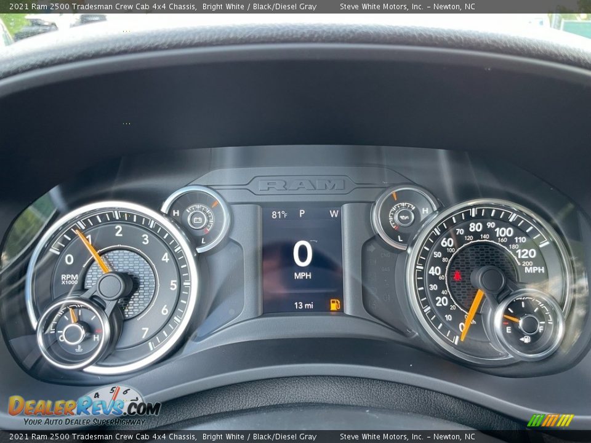Viewport: 591px width, 443px height.
Task: Click the number 2 on the tachometer
Action: [119, 231]
